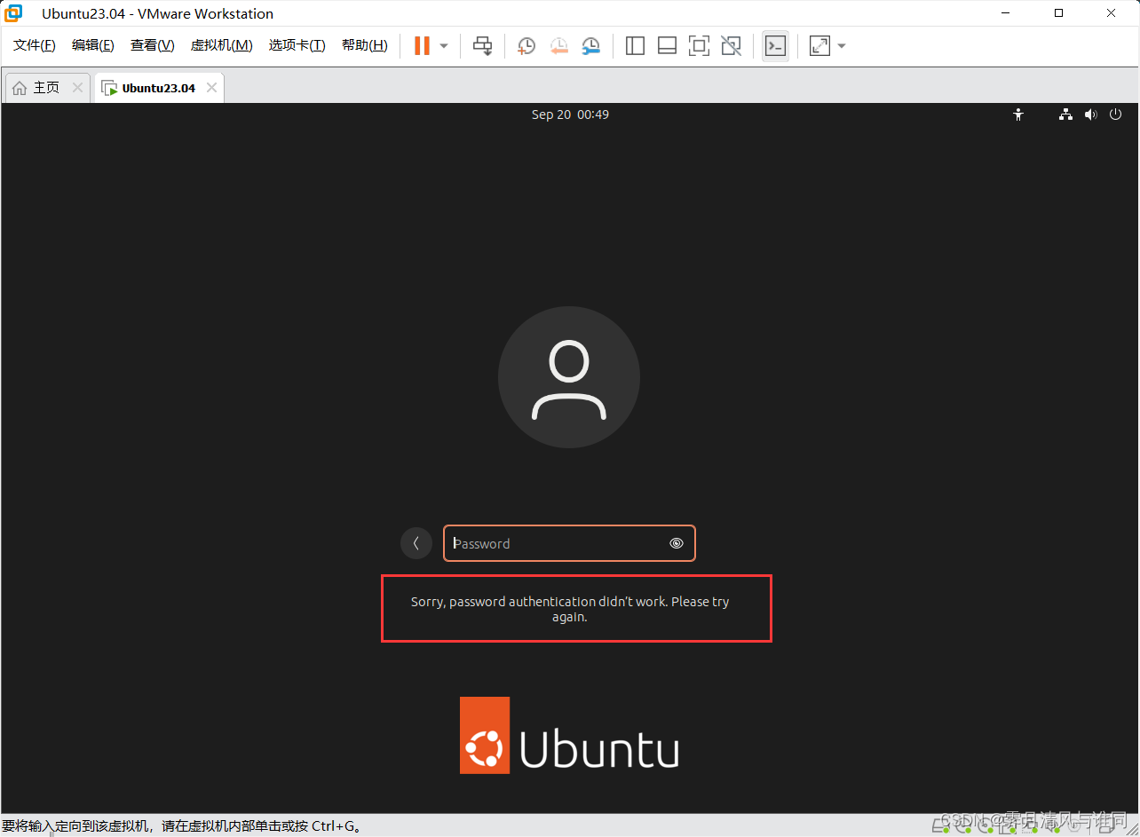Click the stretch guest display icon
Viewport: 1140px width, 837px height.
click(x=819, y=45)
